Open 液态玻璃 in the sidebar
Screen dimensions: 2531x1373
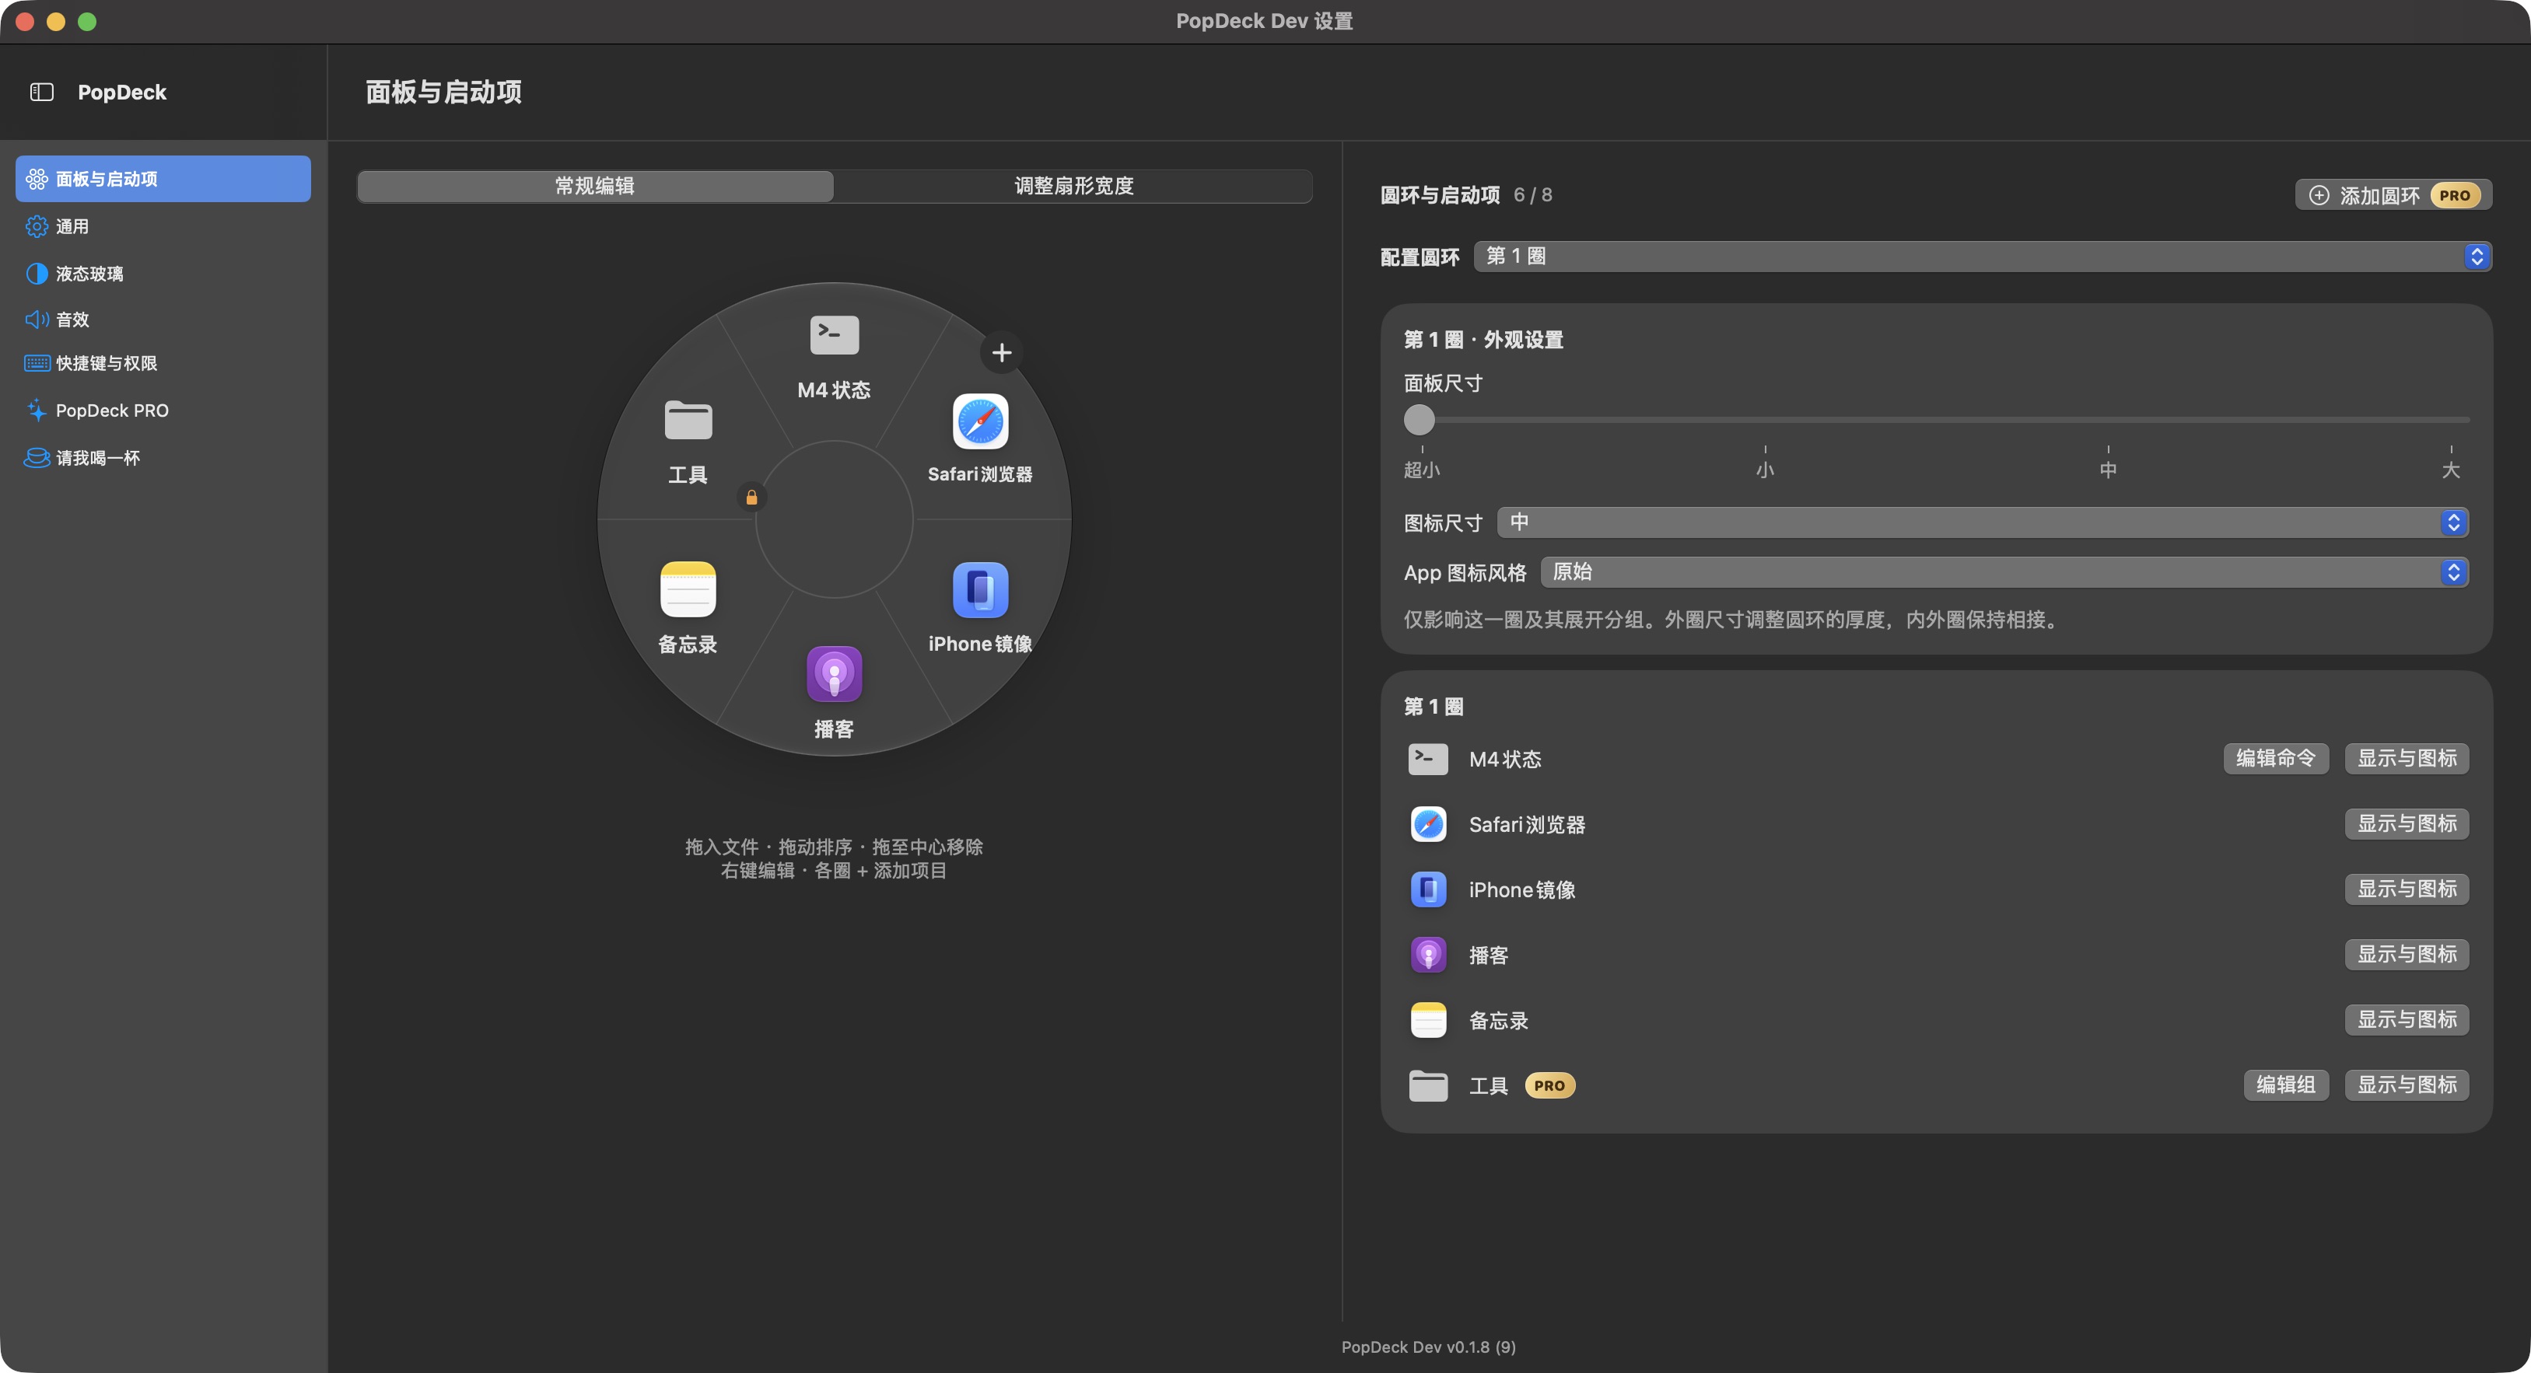tap(163, 274)
